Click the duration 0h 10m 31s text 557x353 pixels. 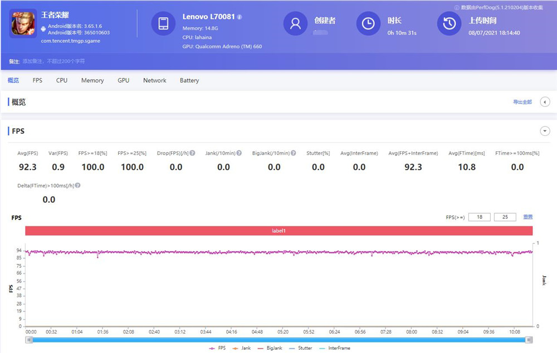coord(402,33)
